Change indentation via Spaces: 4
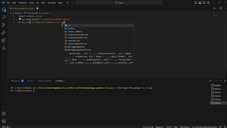This screenshot has width=227, height=128. pos(160,127)
